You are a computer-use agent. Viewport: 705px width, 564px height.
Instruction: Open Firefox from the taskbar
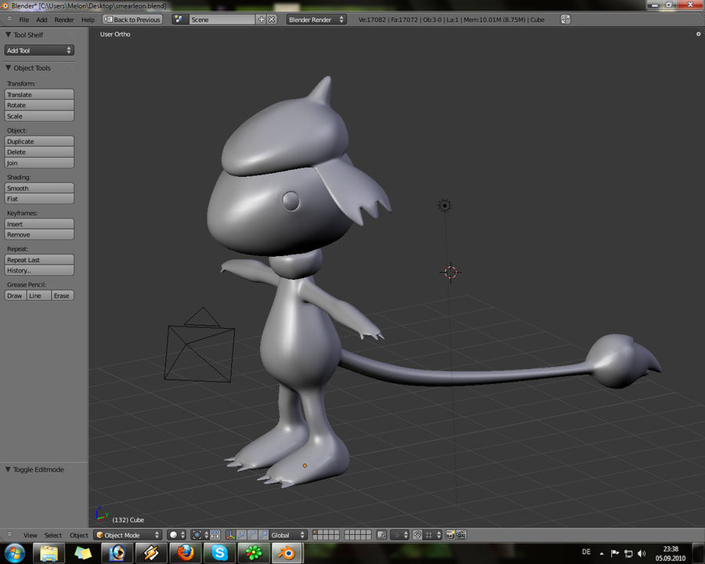[185, 553]
